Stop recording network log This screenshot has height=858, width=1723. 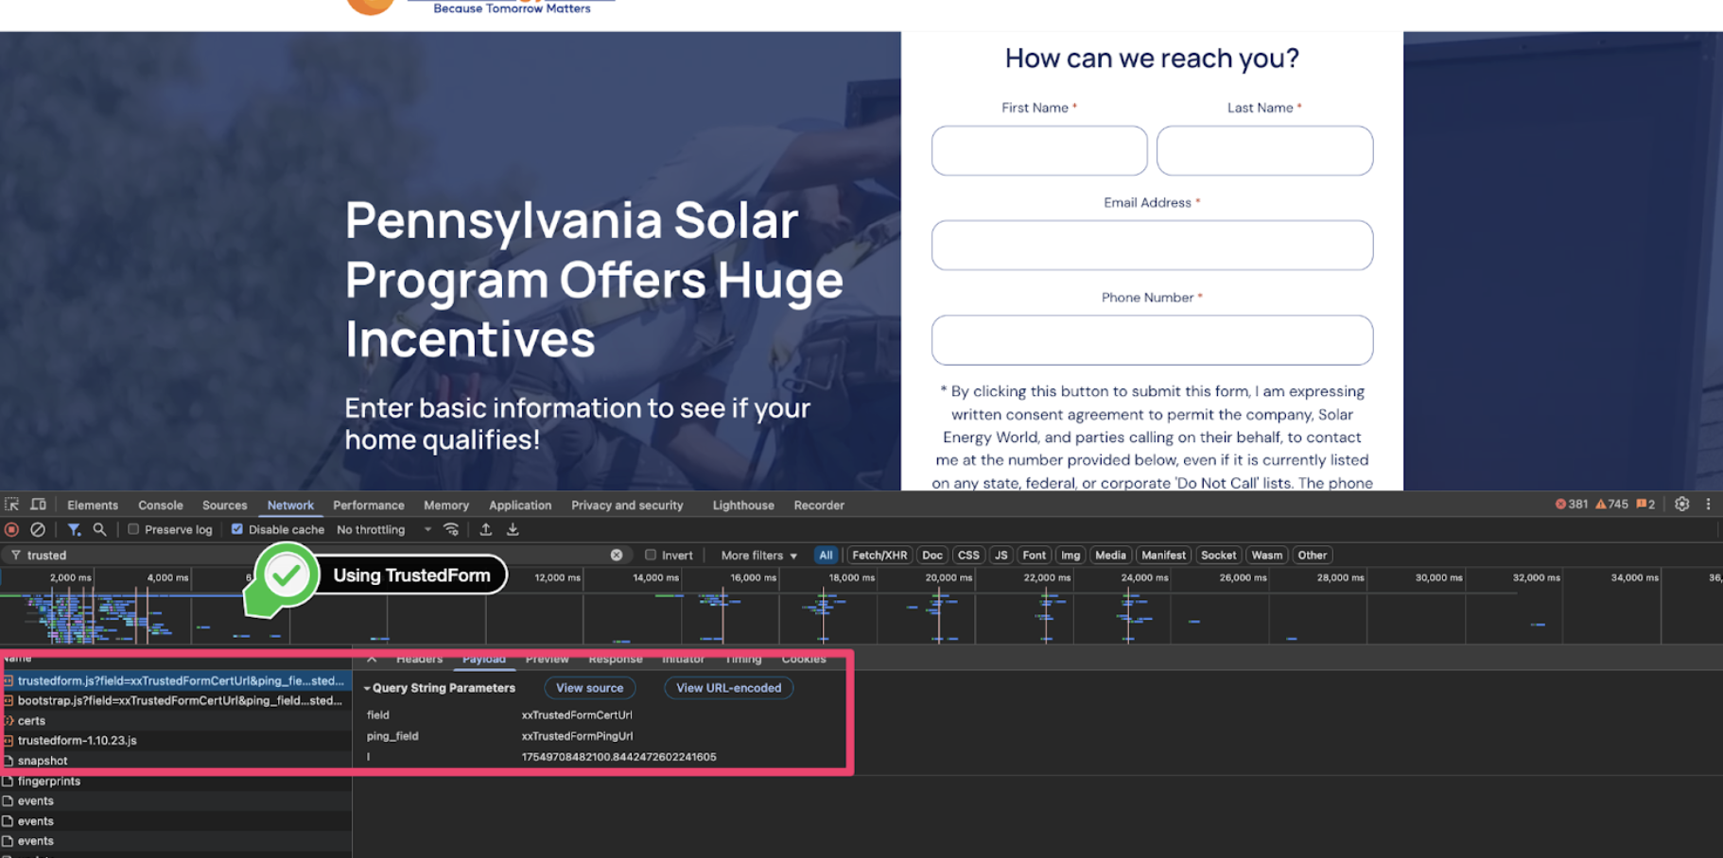pos(11,529)
